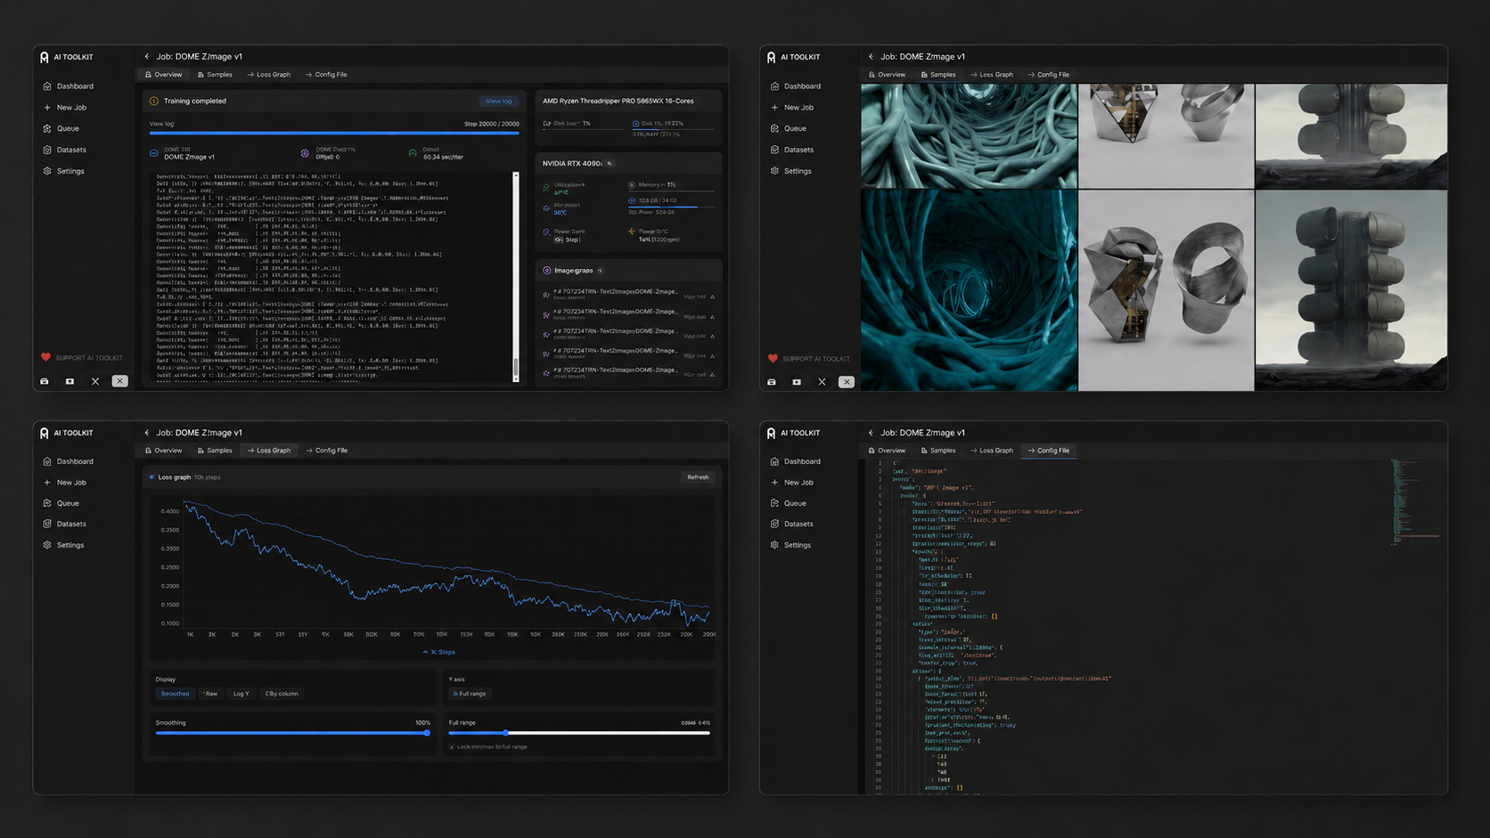Click 'AMD Ryzen Threadripper PRO' CPU title
Image resolution: width=1490 pixels, height=838 pixels.
click(x=618, y=102)
